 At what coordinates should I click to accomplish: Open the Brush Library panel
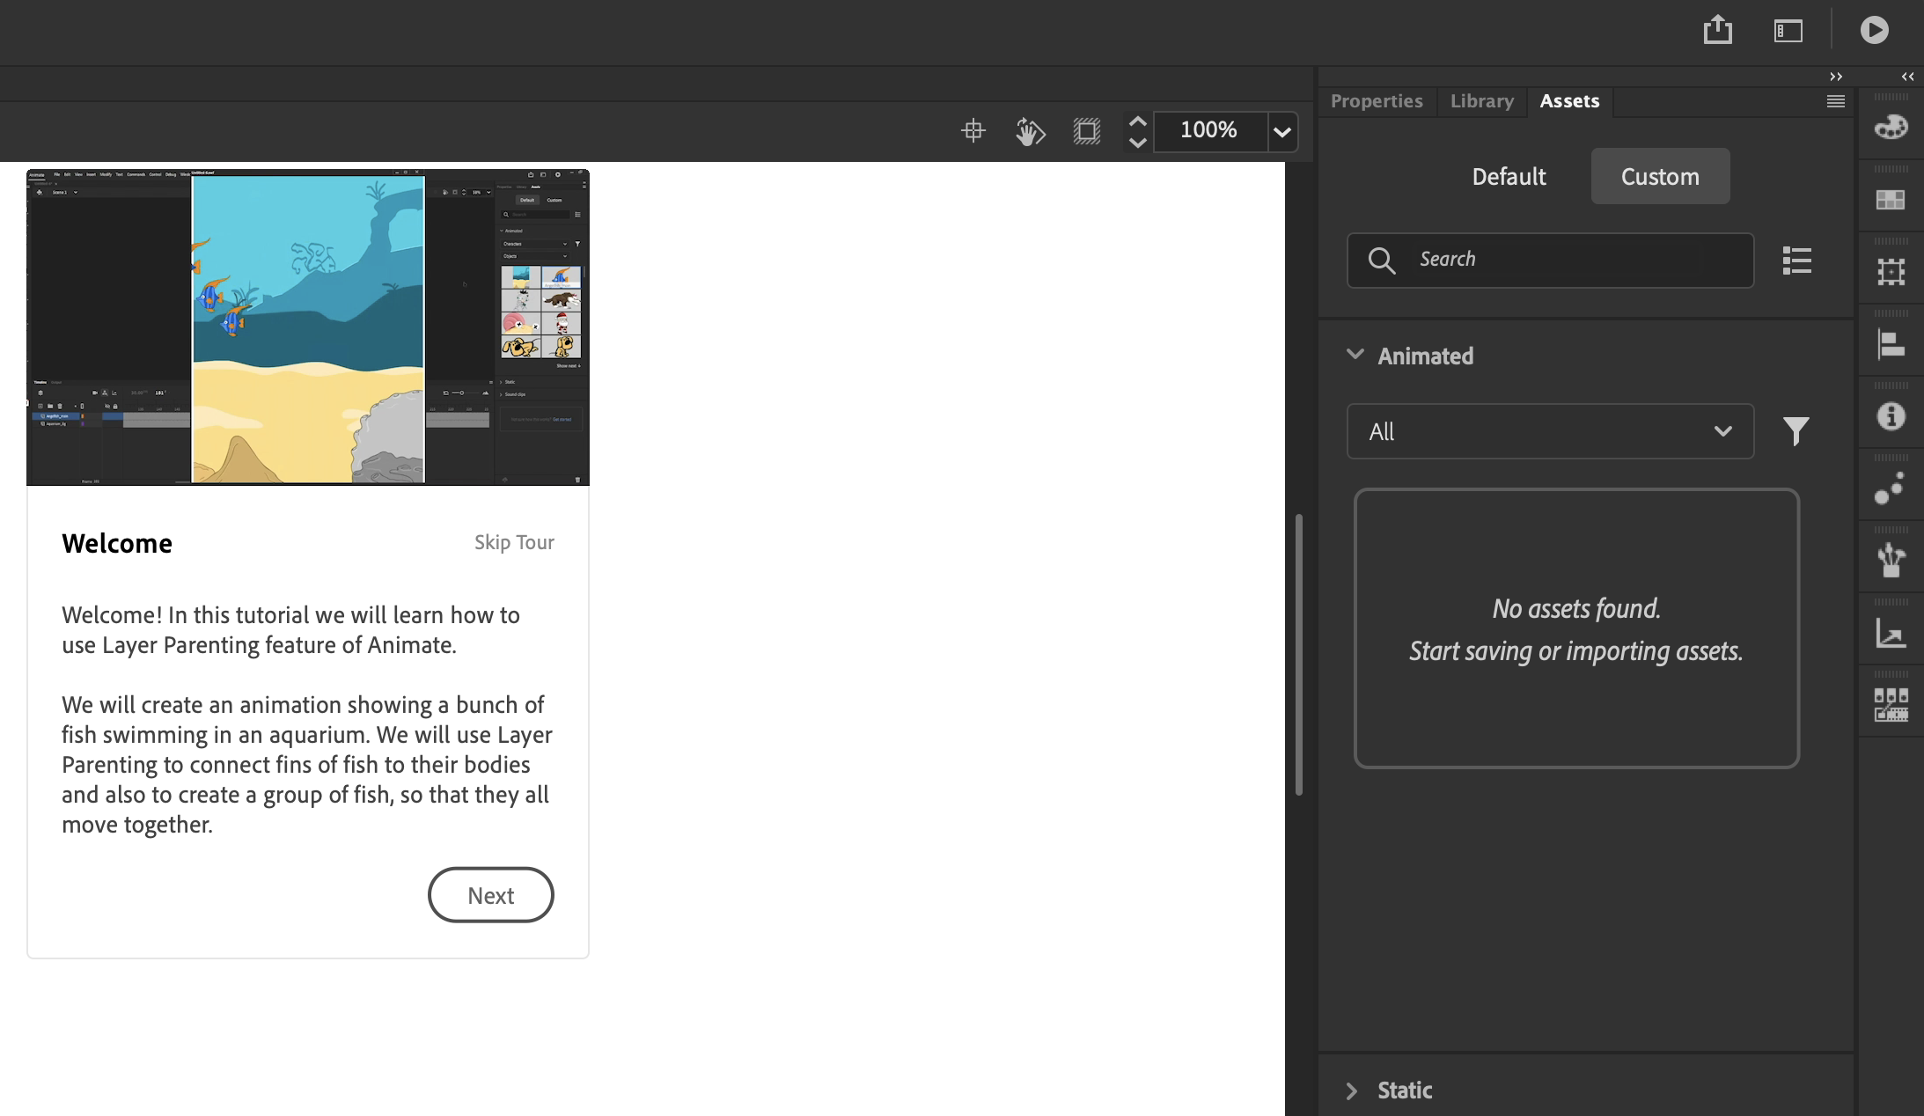pos(1892,560)
